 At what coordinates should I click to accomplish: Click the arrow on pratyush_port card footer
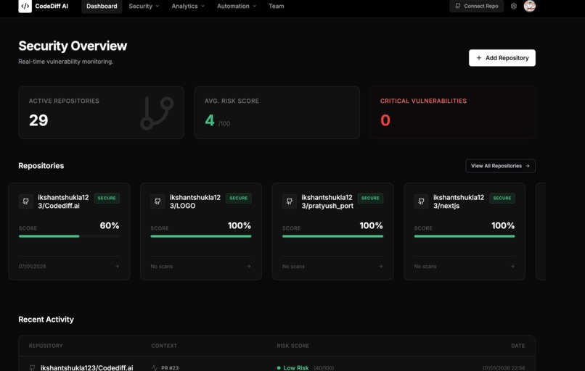(x=380, y=267)
